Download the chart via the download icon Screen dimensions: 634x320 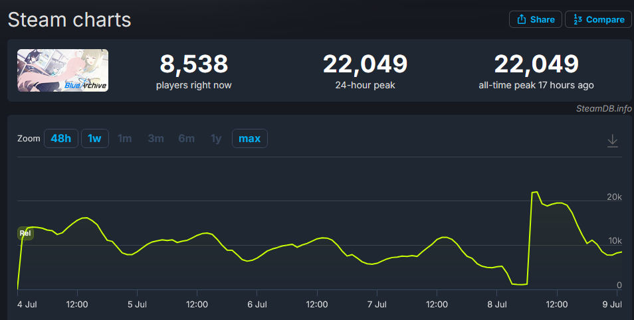[x=613, y=141]
